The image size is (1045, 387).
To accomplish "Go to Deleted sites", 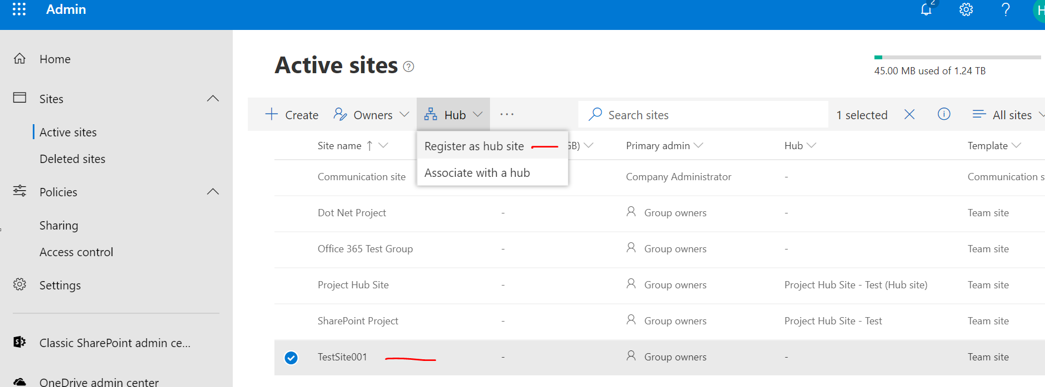I will point(72,159).
